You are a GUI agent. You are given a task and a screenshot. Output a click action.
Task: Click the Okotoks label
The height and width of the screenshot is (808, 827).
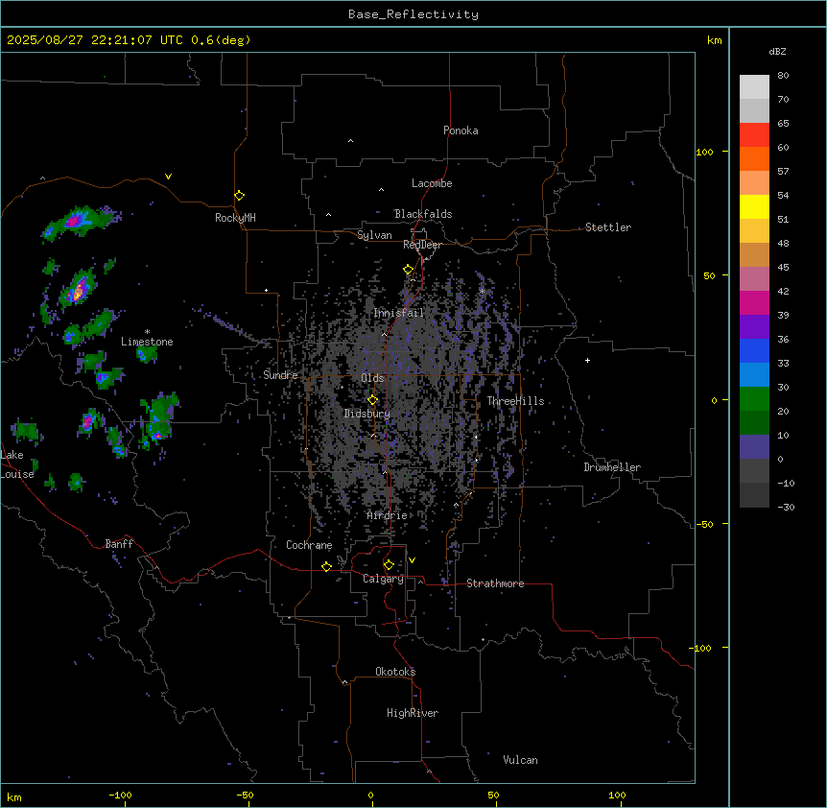point(395,672)
